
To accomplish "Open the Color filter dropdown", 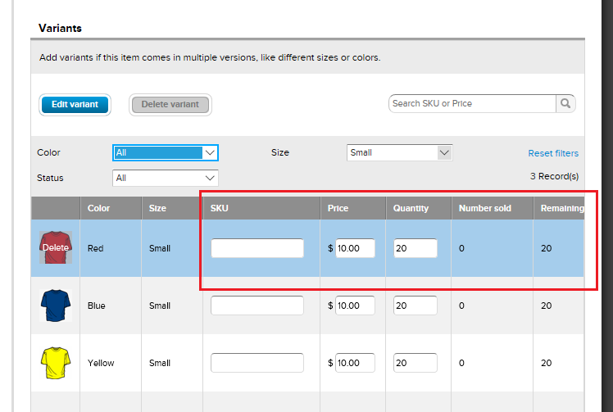I will pyautogui.click(x=166, y=152).
